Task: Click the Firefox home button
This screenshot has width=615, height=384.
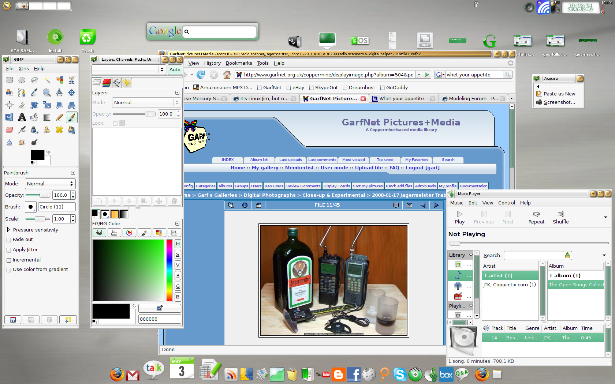Action: [x=227, y=75]
